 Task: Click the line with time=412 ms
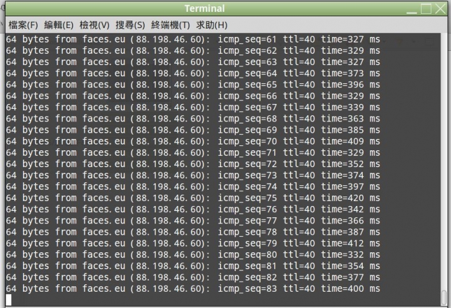[x=193, y=244]
